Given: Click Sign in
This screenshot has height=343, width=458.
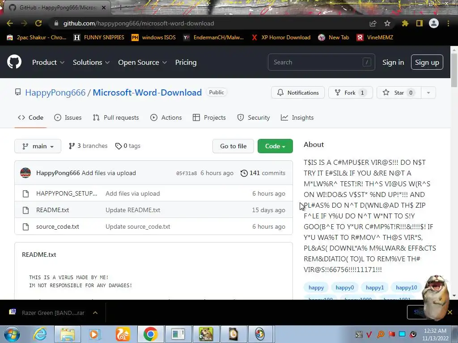Looking at the screenshot, I should point(393,63).
